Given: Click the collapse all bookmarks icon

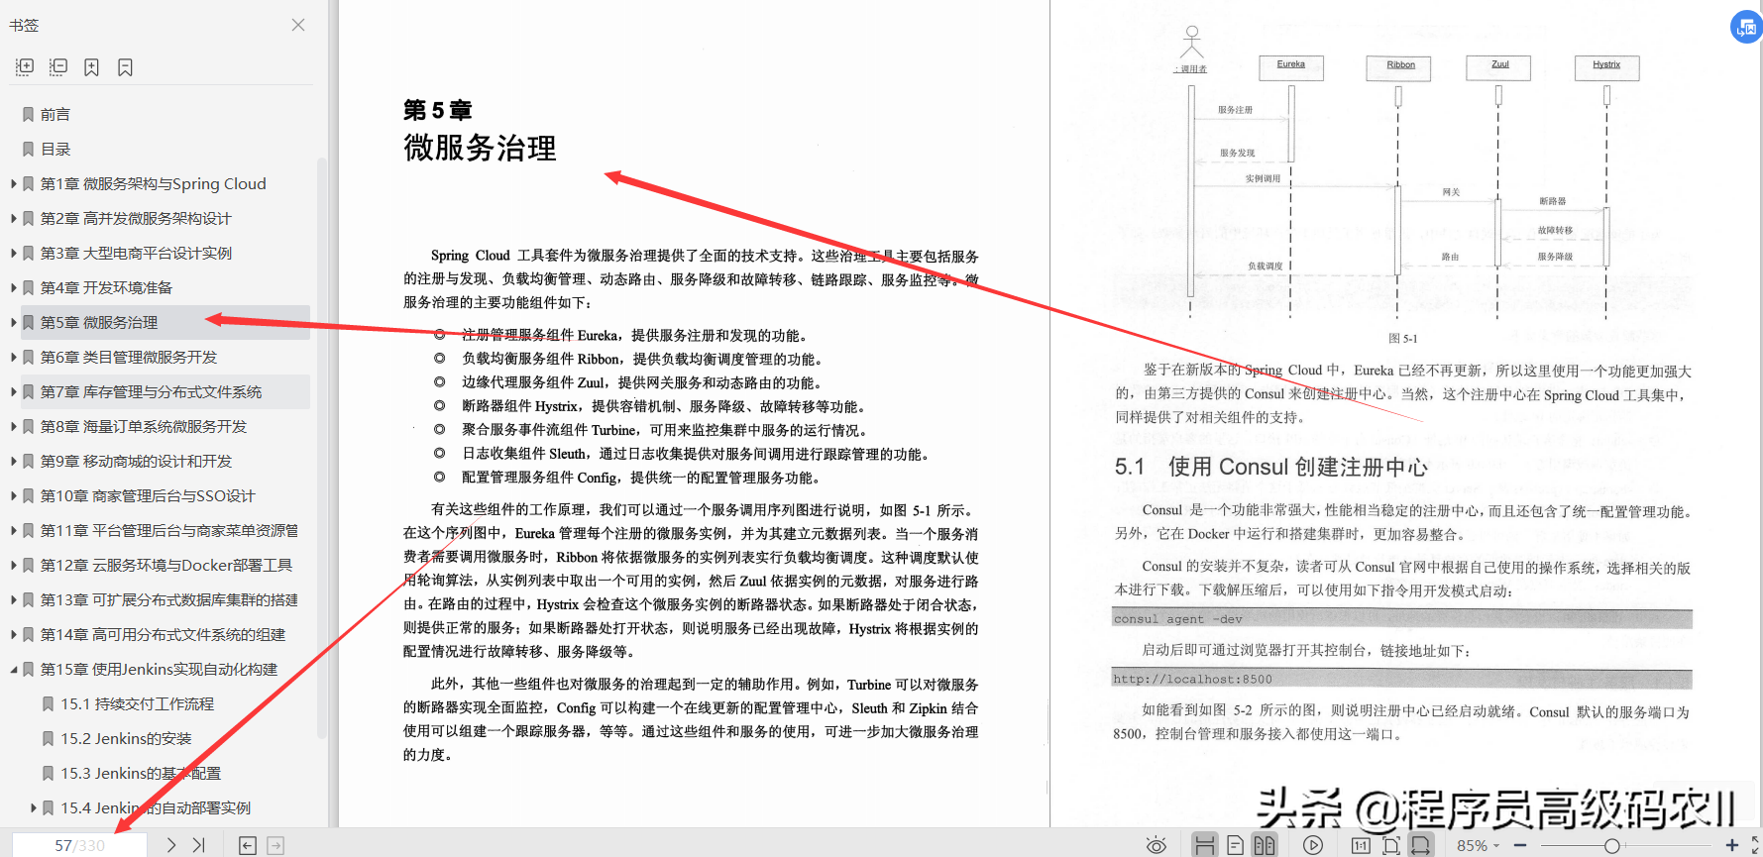Looking at the screenshot, I should (x=58, y=66).
